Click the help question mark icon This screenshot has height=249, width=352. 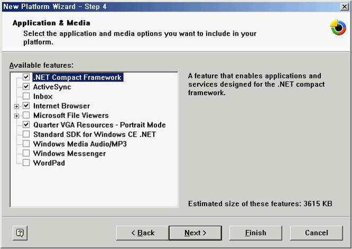pos(20,233)
